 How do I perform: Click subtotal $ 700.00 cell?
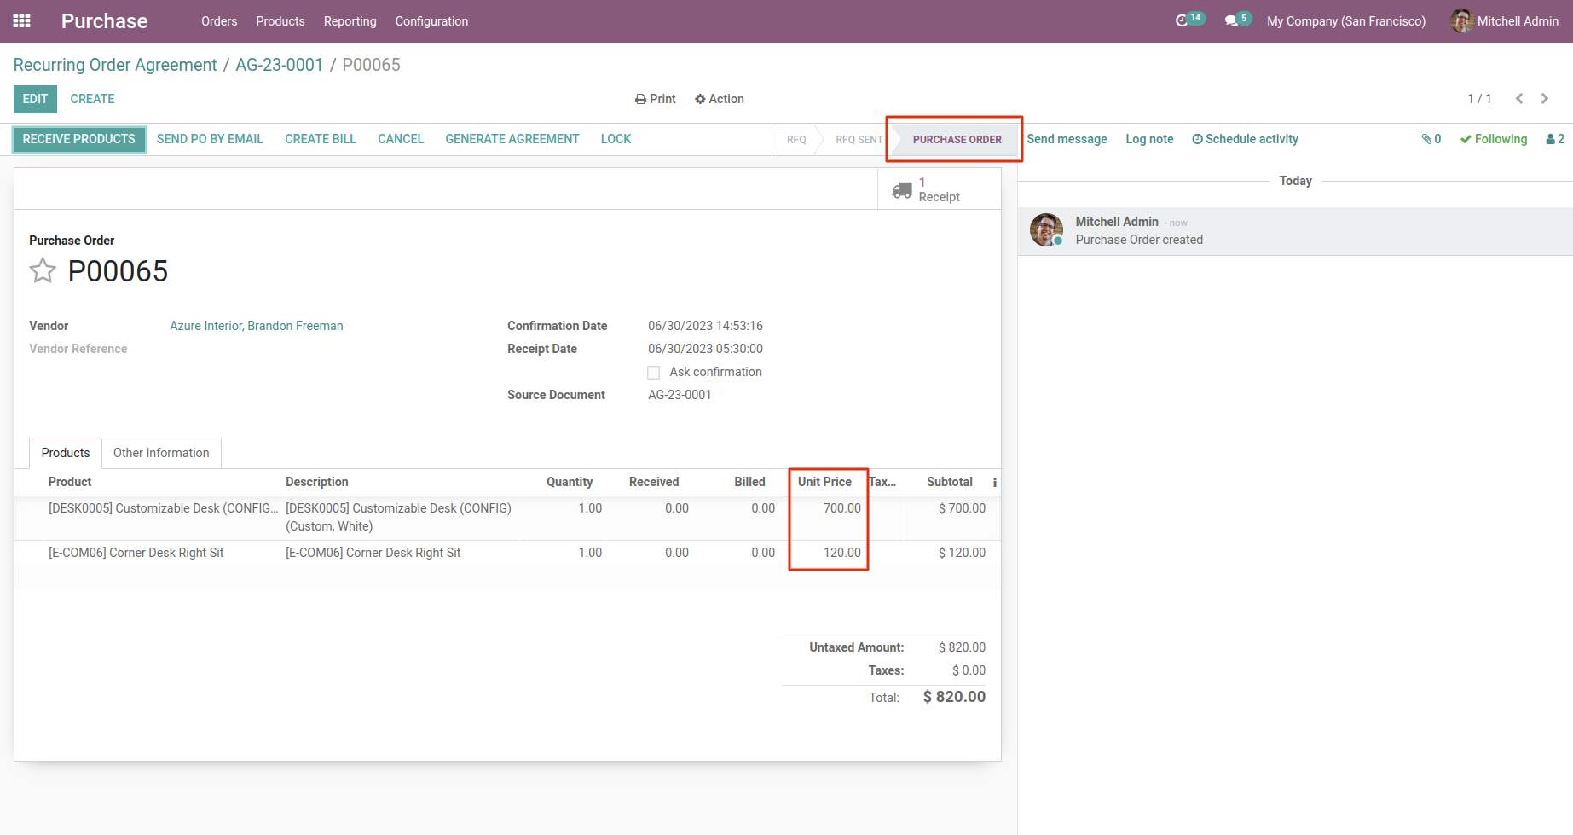[x=962, y=508]
